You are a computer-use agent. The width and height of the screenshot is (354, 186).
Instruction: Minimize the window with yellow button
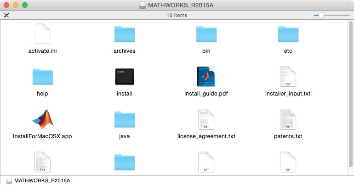pyautogui.click(x=16, y=5)
